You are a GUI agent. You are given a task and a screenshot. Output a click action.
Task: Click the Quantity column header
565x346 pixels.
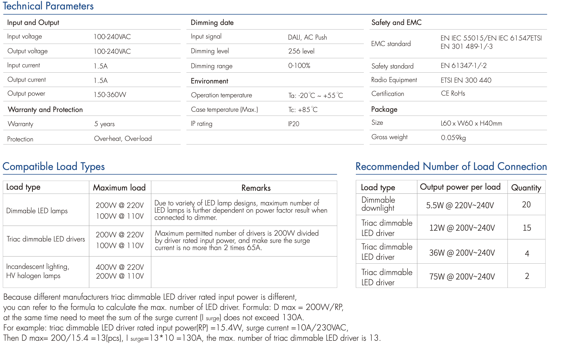click(x=526, y=188)
